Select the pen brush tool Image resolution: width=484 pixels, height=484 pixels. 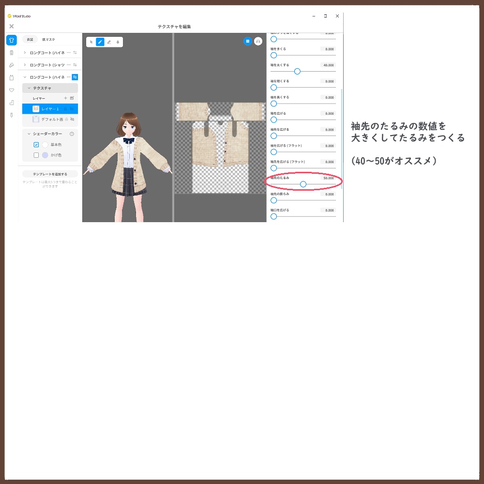(100, 42)
